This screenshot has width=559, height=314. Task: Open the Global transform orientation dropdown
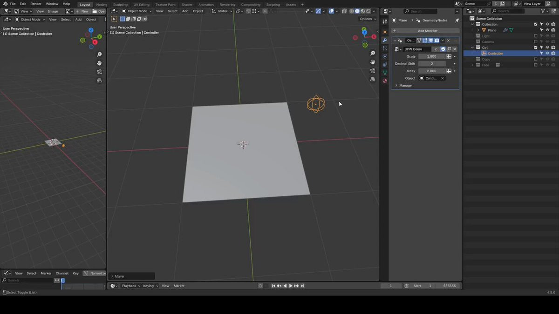point(222,11)
